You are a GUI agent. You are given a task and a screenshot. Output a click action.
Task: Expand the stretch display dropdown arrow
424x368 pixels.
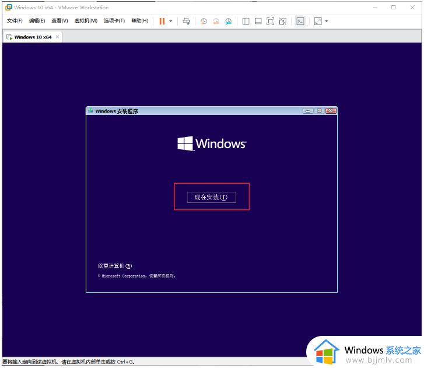pos(327,21)
